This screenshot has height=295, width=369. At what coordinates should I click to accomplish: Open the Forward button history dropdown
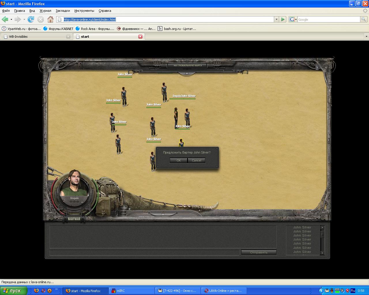point(24,19)
